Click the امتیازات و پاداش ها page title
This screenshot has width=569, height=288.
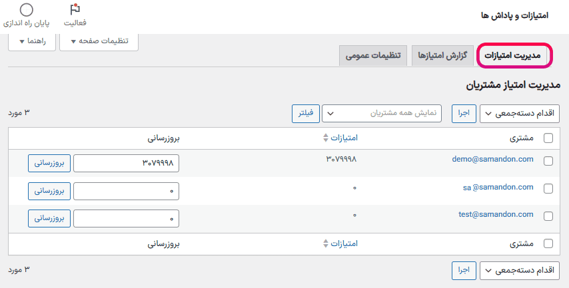[514, 15]
